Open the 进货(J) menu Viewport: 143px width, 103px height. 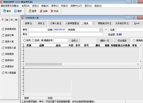pos(35,6)
